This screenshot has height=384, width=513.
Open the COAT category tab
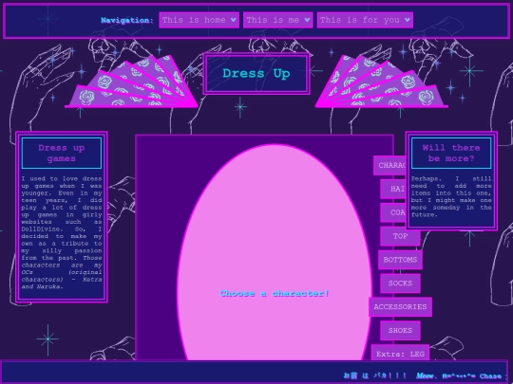393,212
